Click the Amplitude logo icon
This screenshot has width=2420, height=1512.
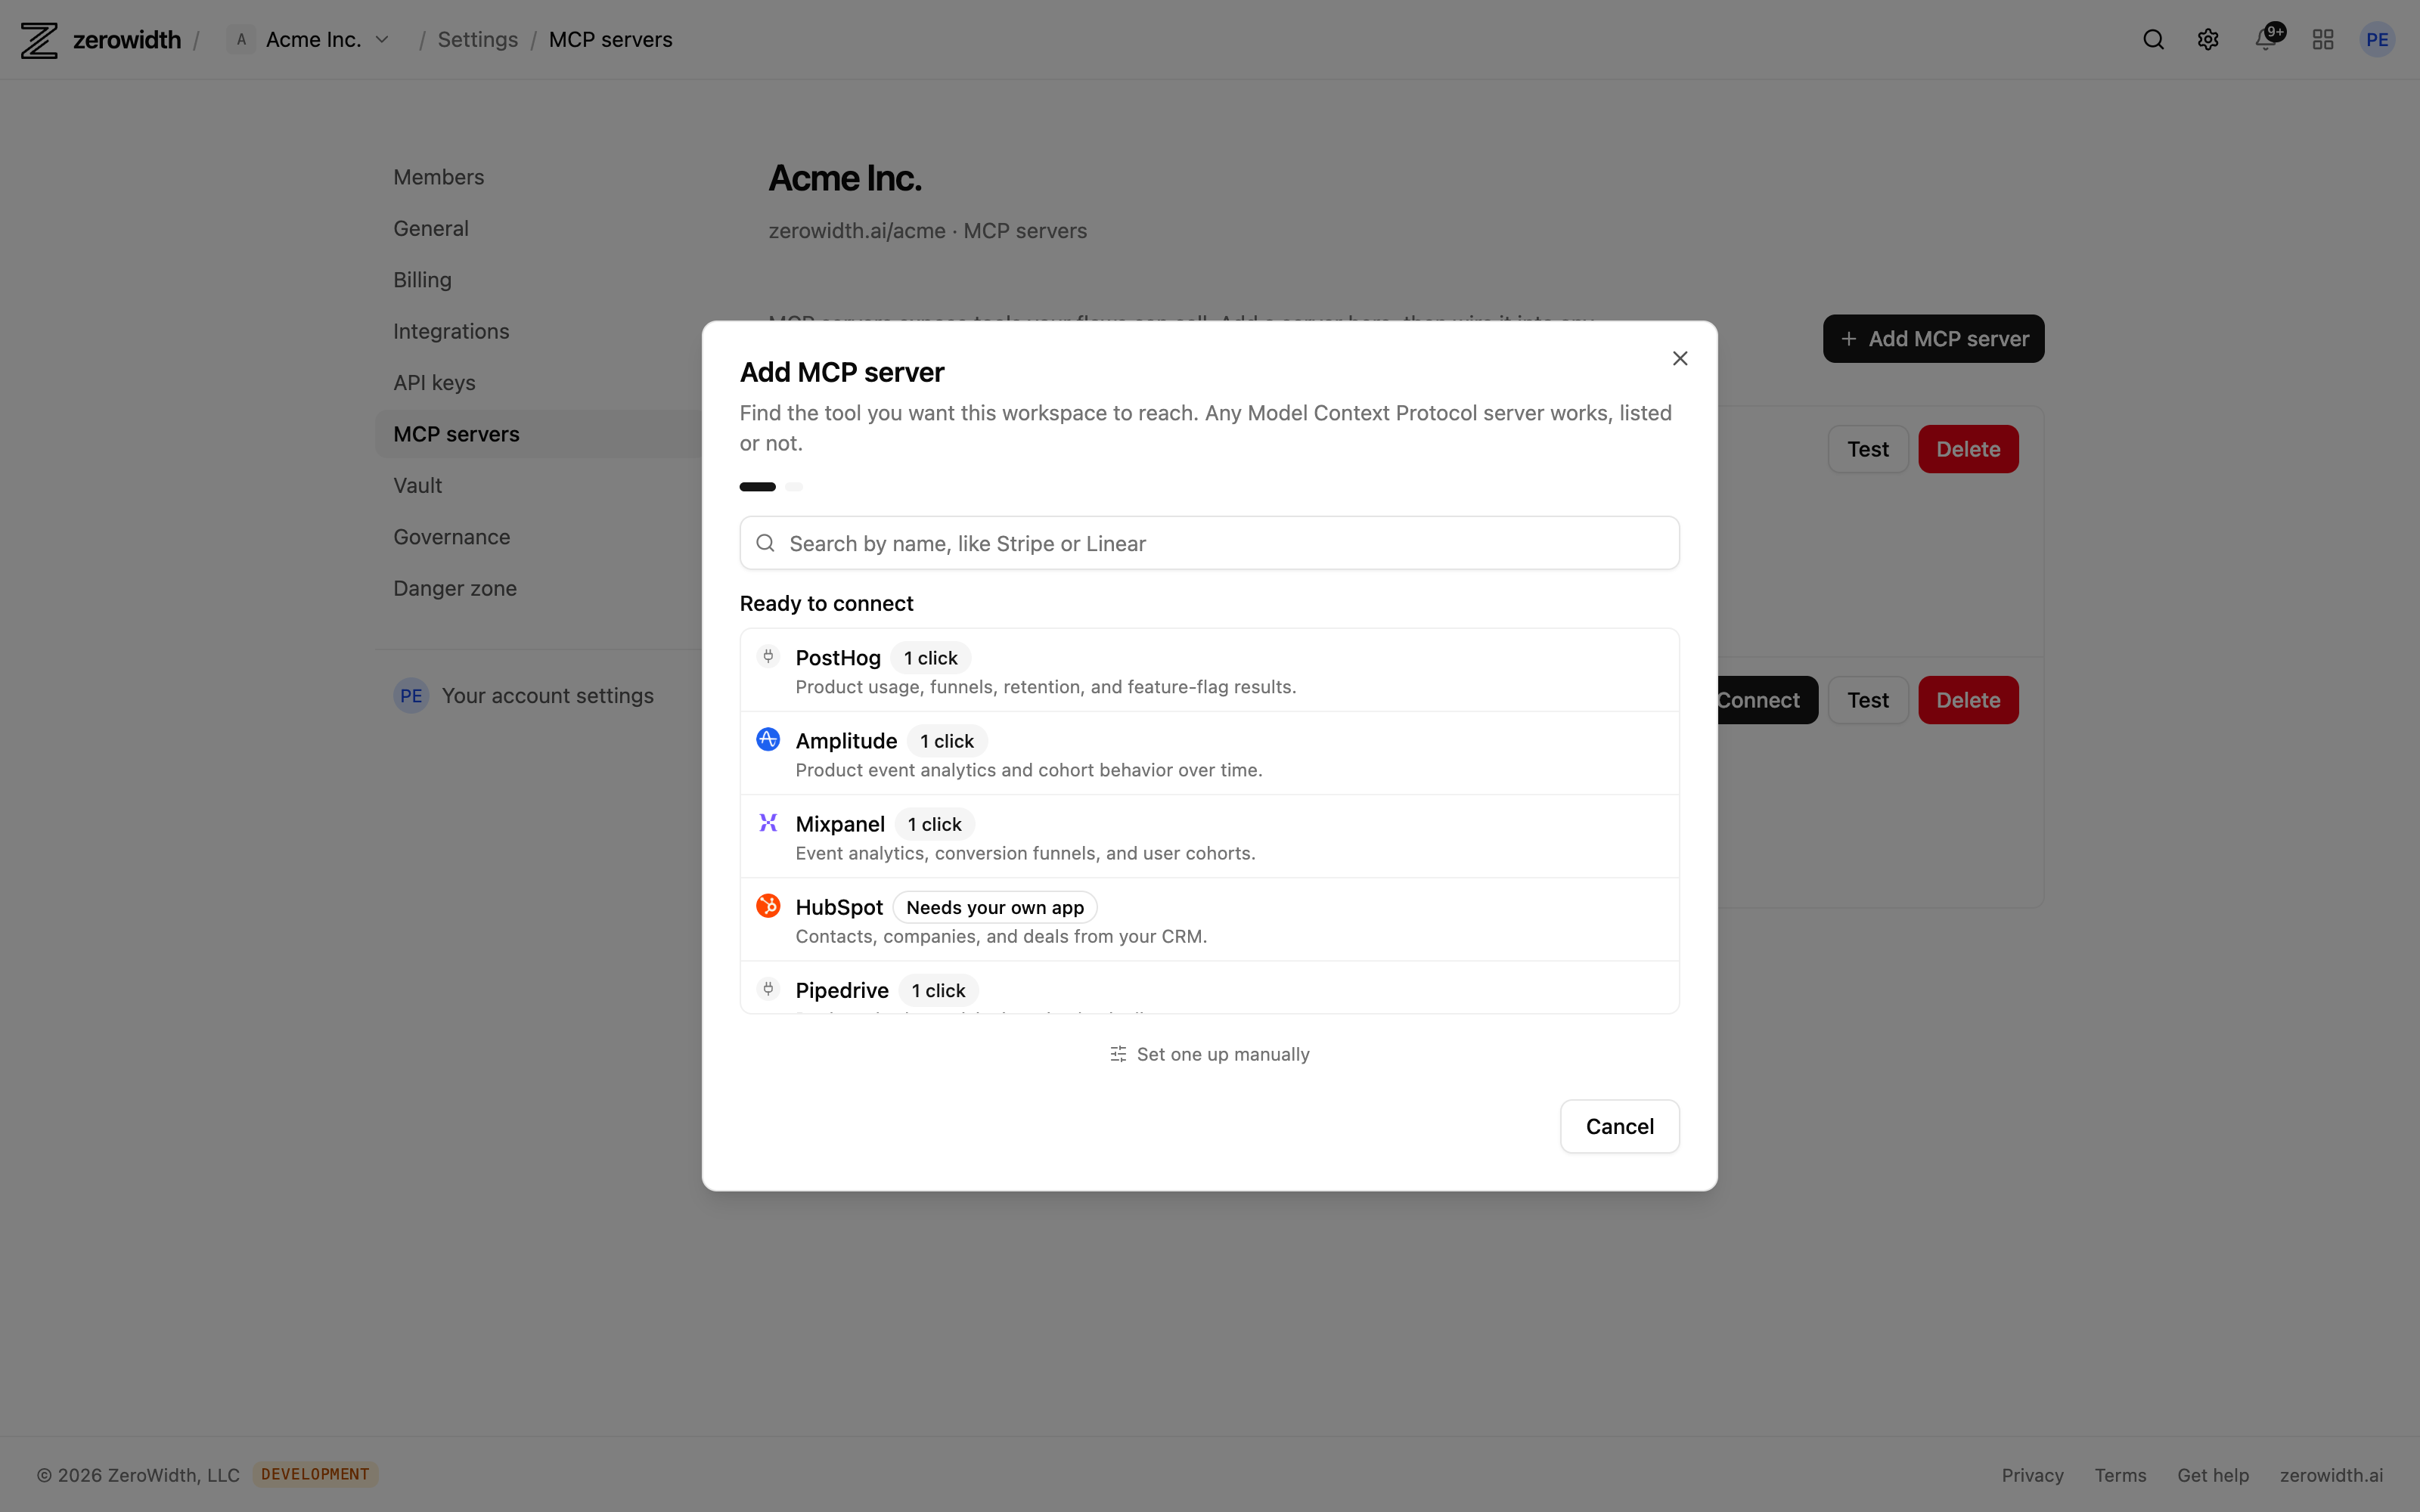coord(768,740)
